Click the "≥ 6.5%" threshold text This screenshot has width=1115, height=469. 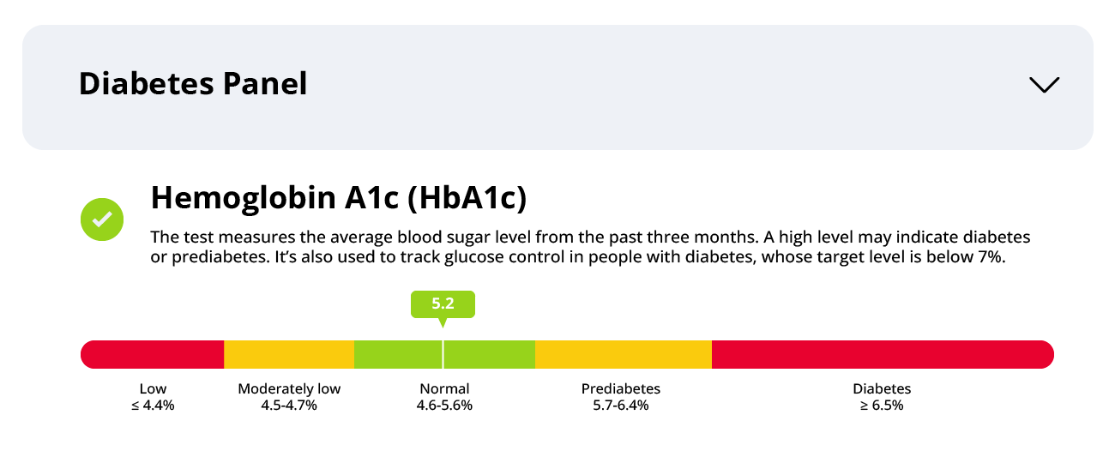pyautogui.click(x=882, y=406)
